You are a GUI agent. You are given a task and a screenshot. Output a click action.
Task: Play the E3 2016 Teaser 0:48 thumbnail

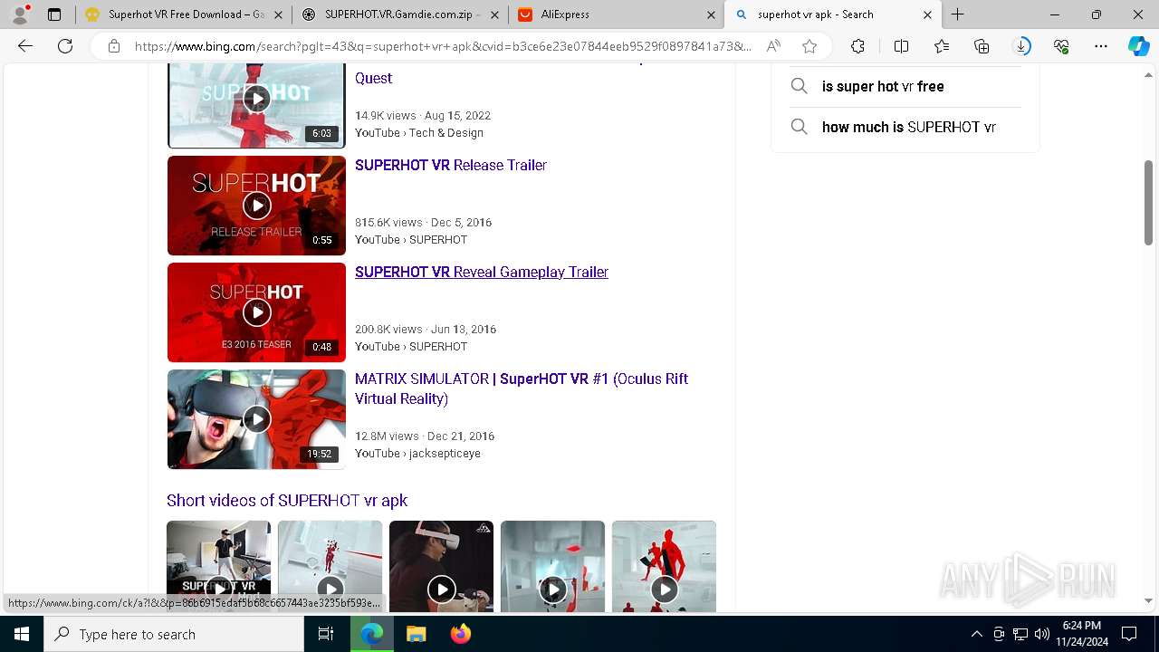pos(256,312)
